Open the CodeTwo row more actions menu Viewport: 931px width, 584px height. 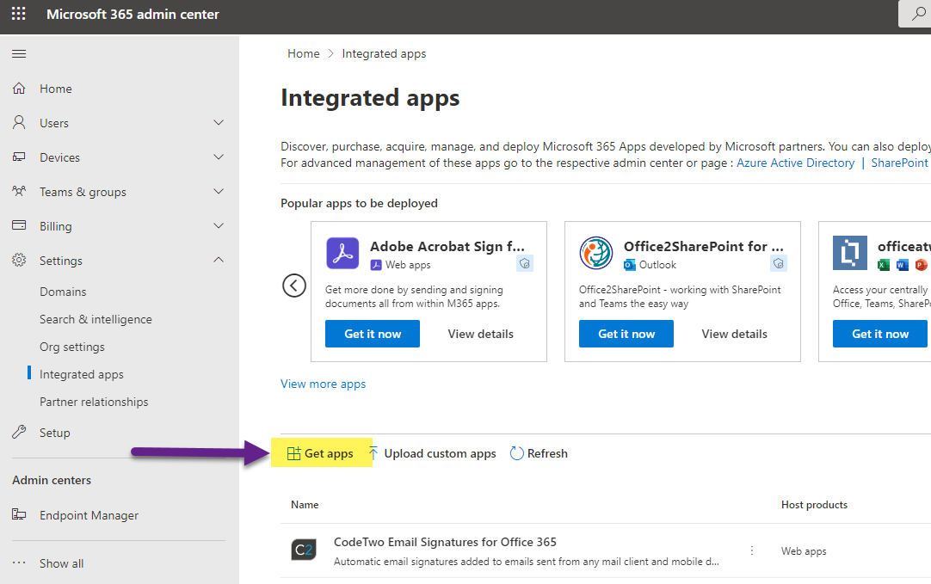[x=752, y=550]
